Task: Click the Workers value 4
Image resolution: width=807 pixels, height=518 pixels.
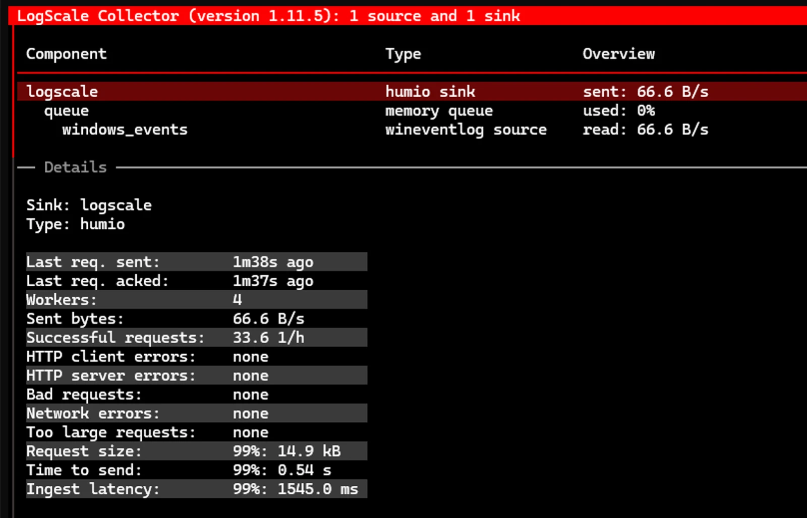Action: 237,300
